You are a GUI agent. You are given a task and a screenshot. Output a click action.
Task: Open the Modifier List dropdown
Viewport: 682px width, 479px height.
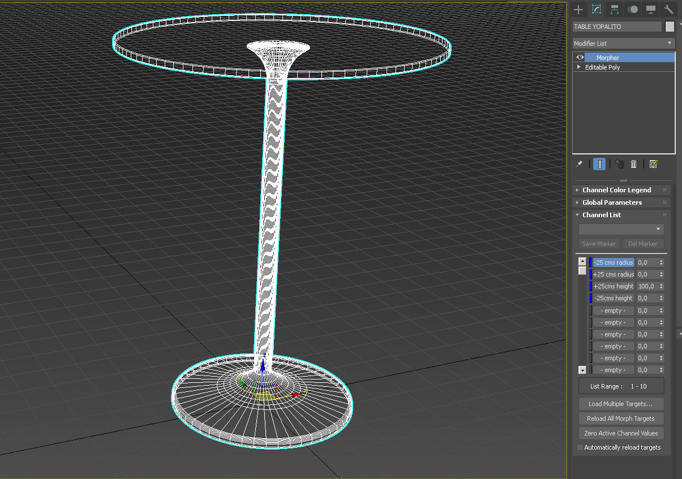coord(624,44)
